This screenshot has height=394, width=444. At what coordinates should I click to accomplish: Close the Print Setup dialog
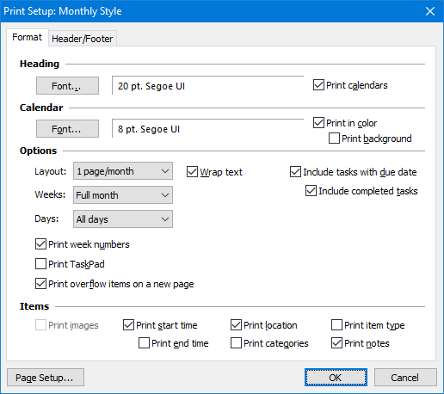pyautogui.click(x=430, y=11)
